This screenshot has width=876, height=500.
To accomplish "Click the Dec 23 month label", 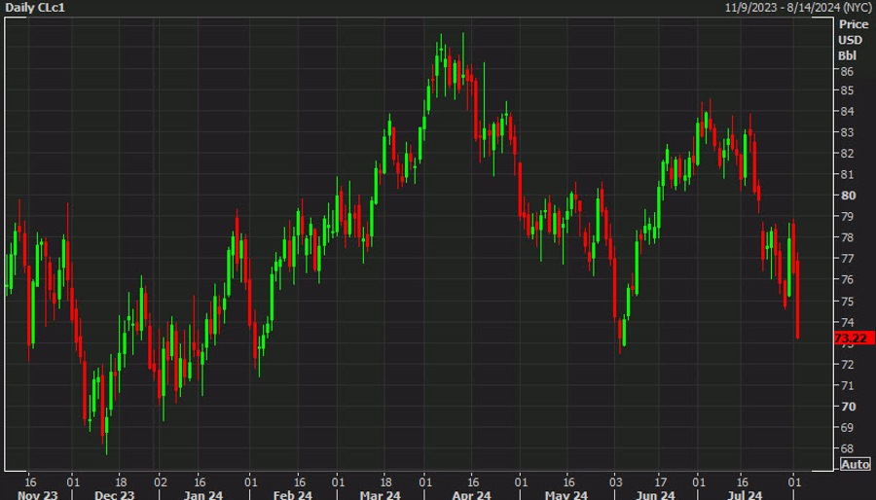I will tap(115, 495).
